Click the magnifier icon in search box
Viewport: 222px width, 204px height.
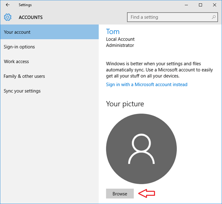214,17
